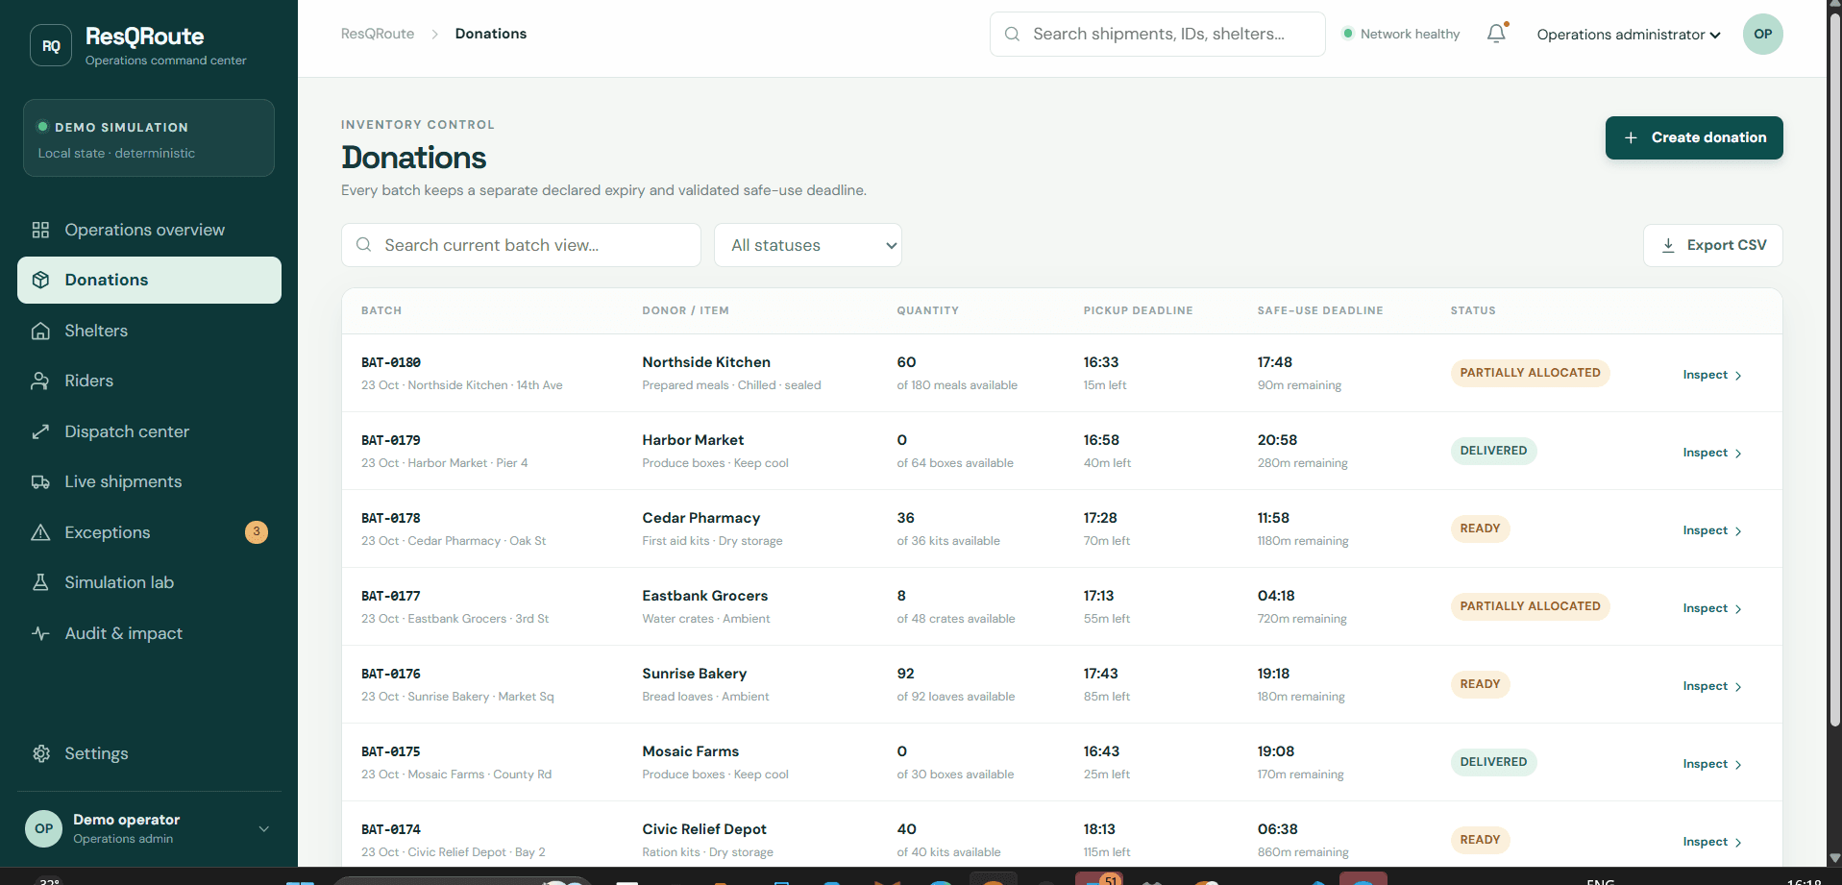Click the OP avatar in the top bar
Image resolution: width=1842 pixels, height=885 pixels.
[1762, 34]
